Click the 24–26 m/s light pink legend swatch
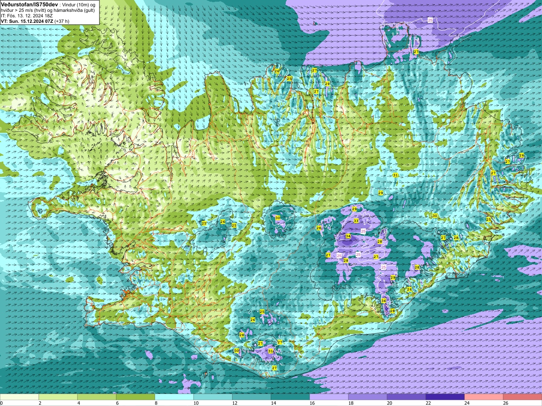542x406 pixels. coord(484,397)
